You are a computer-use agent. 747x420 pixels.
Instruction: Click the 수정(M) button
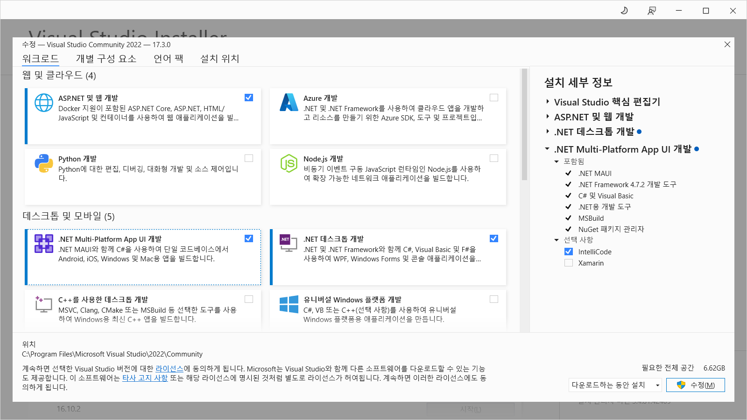pos(695,385)
